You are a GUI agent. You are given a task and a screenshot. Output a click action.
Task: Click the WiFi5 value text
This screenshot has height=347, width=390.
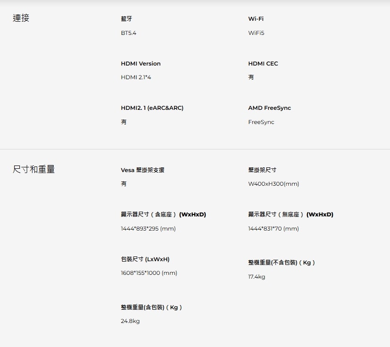[256, 33]
